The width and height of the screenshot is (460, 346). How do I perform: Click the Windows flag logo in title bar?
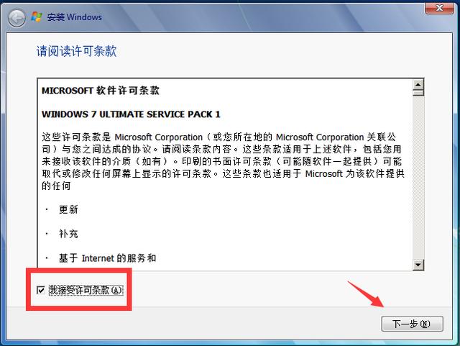(x=37, y=17)
